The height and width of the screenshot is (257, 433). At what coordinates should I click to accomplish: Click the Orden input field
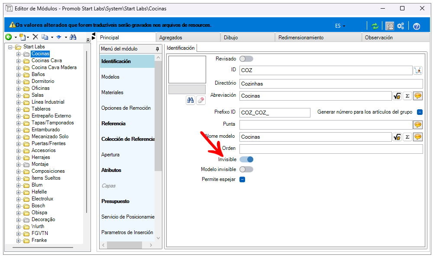(331, 149)
